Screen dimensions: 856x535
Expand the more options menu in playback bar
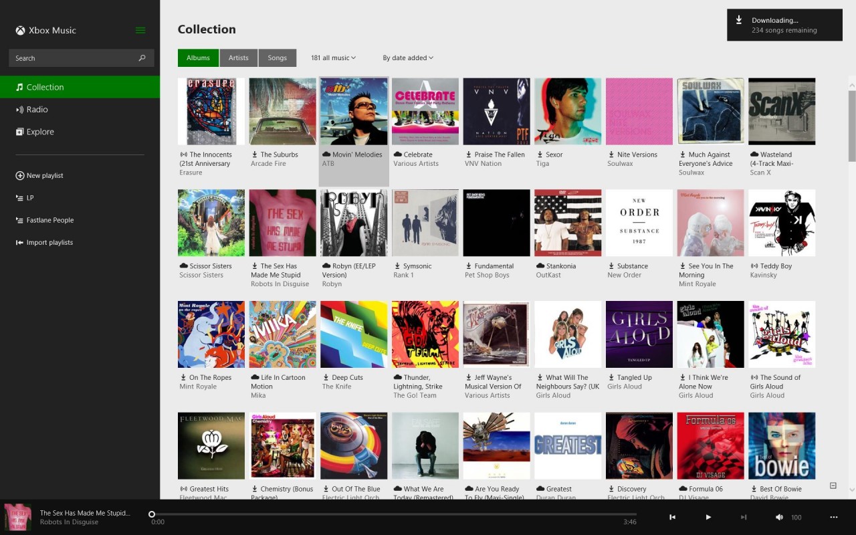coord(834,517)
